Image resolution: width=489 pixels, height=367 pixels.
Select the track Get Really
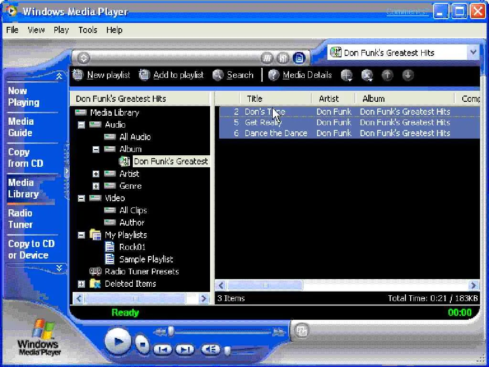point(349,122)
